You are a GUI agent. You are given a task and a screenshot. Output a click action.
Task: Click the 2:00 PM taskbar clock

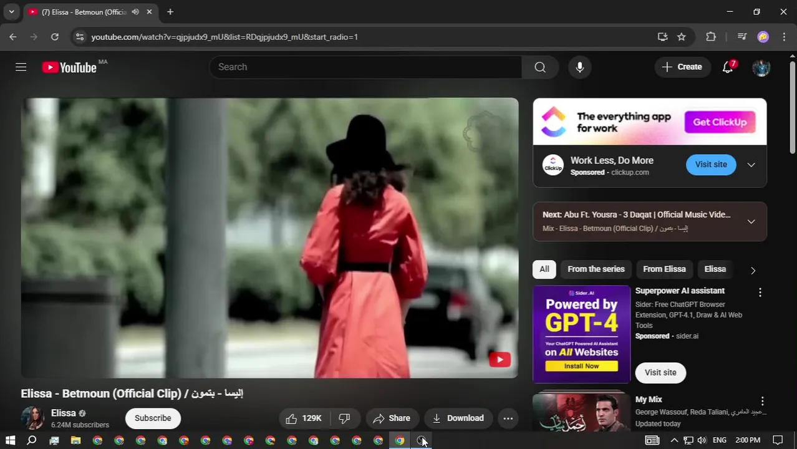pos(748,440)
